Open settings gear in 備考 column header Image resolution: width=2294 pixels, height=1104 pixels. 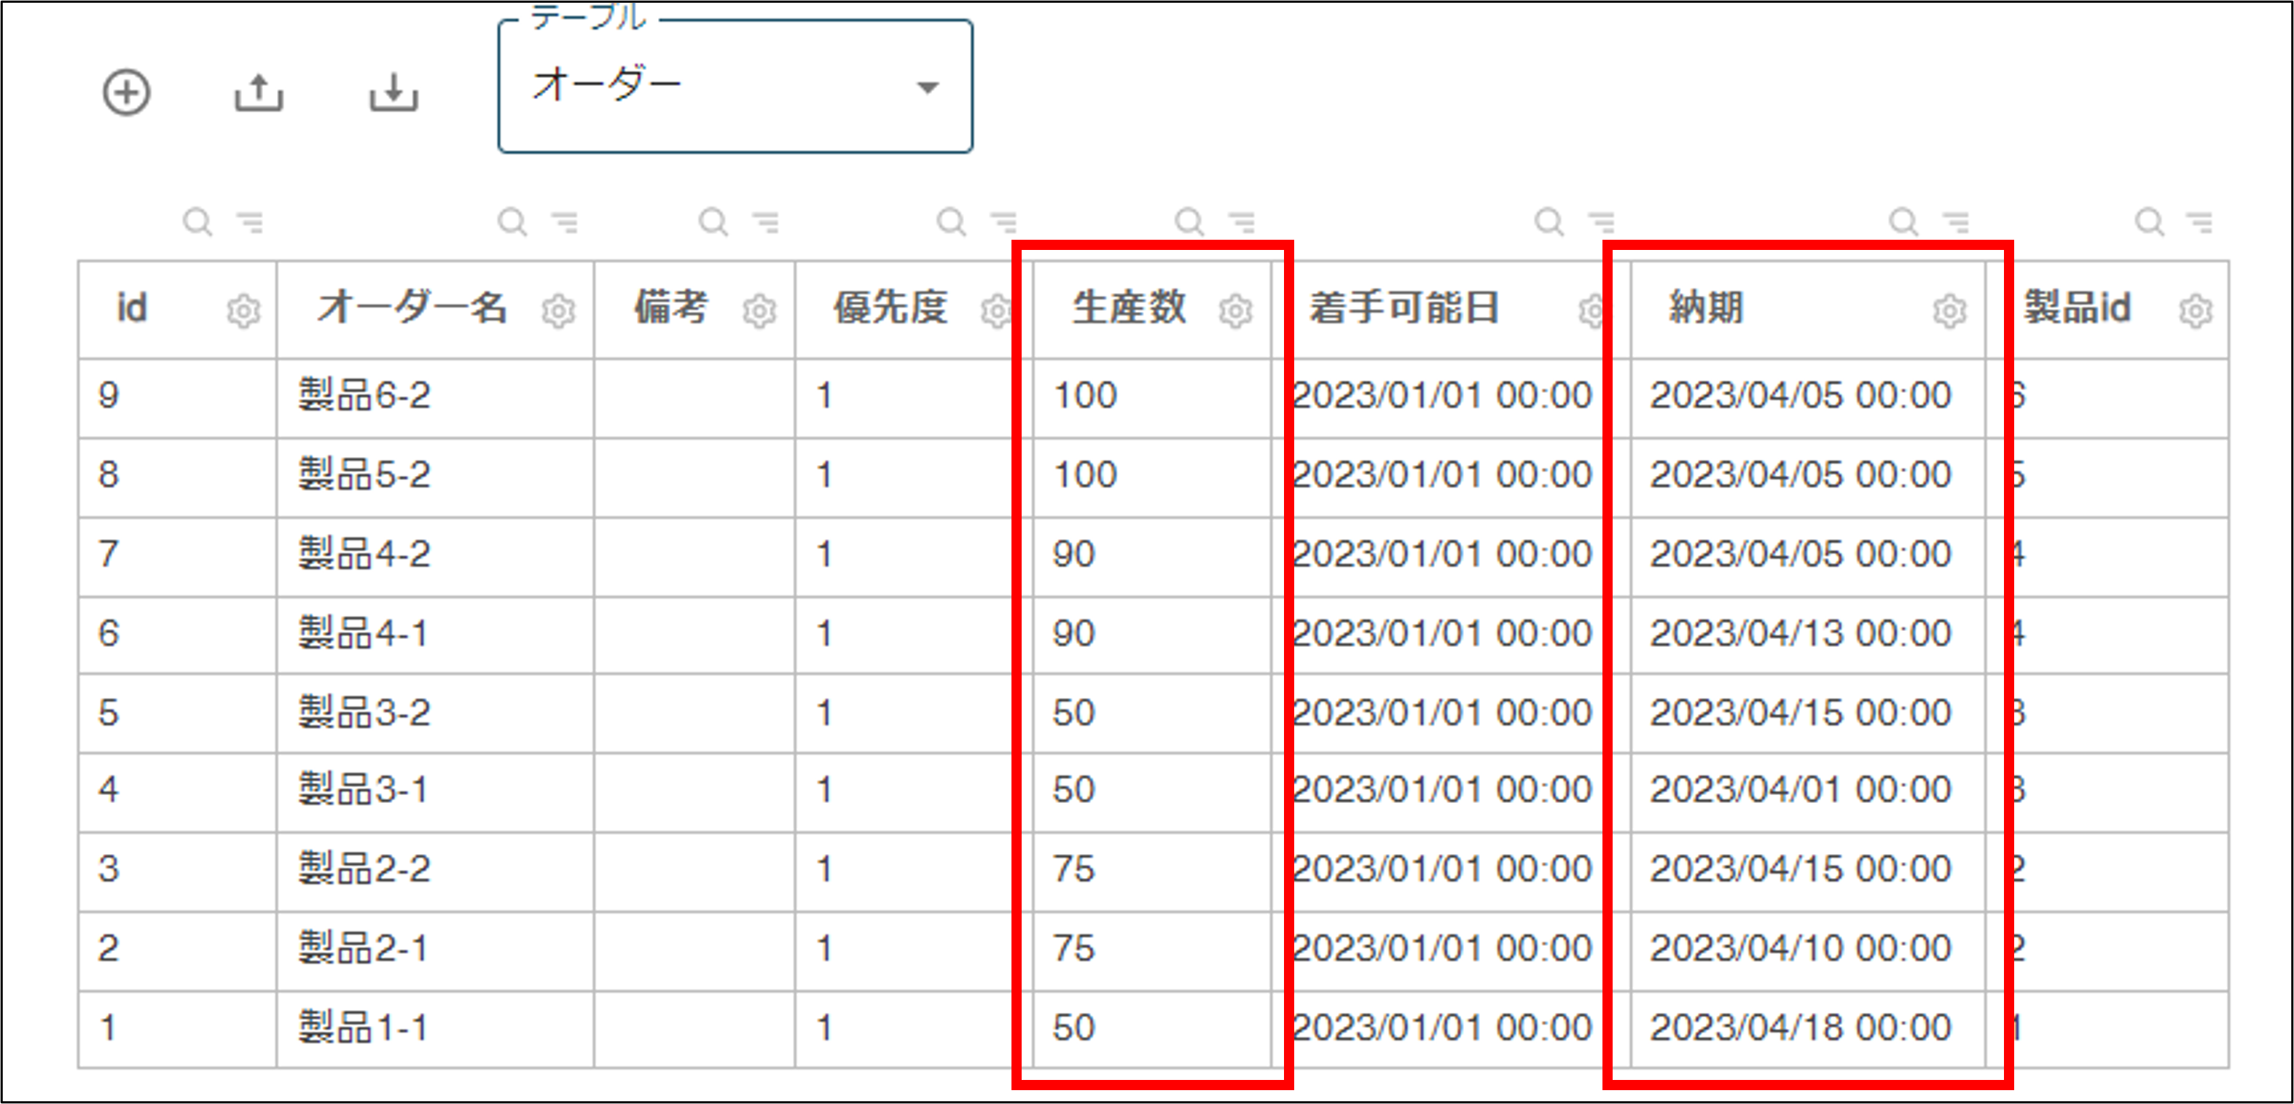(x=759, y=310)
